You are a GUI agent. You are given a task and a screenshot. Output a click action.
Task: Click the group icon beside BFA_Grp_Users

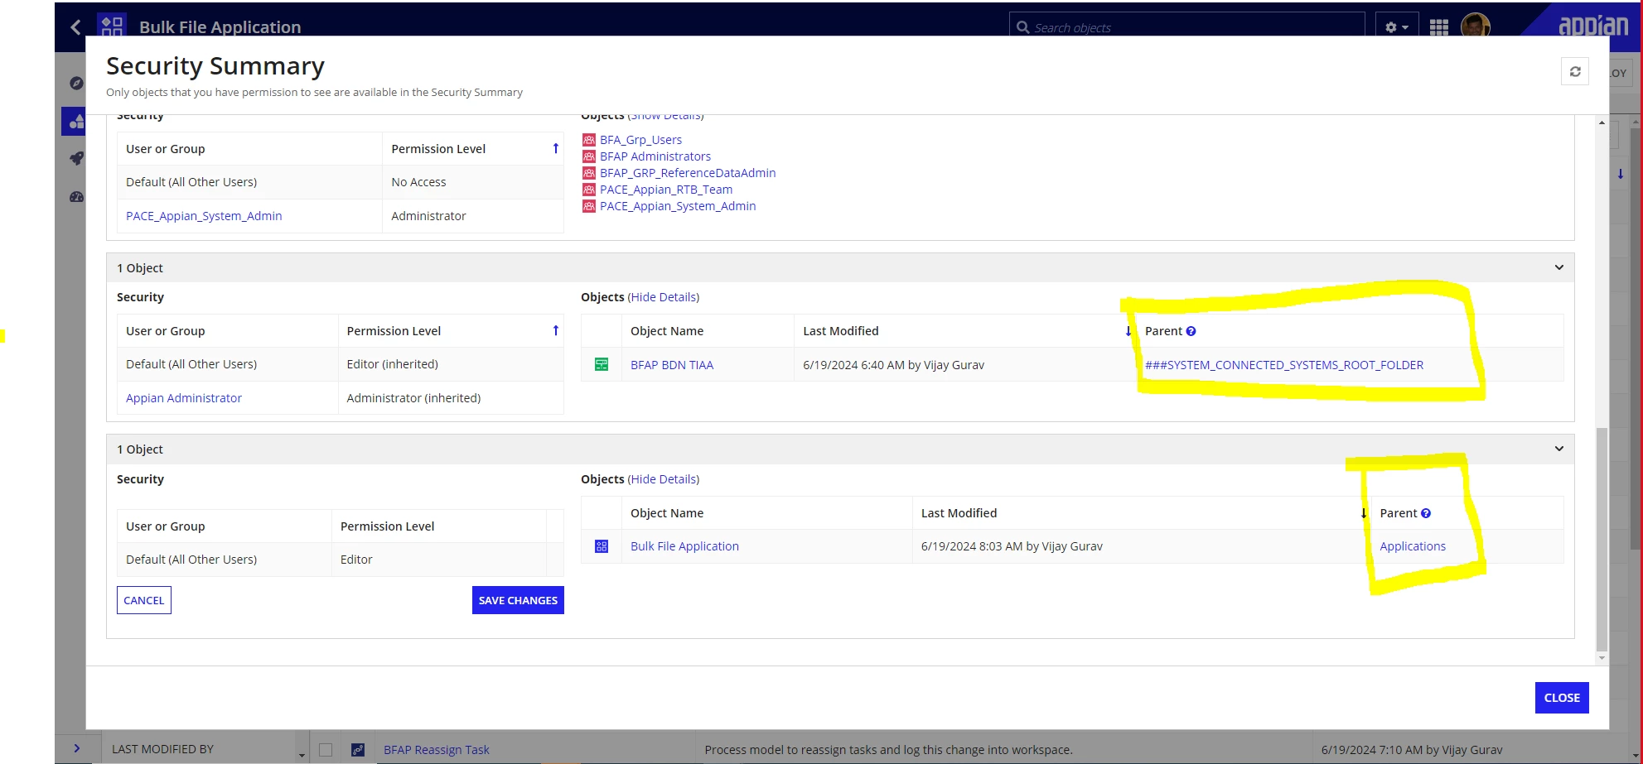click(x=589, y=140)
